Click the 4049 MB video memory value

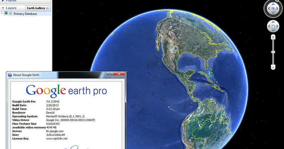(x=51, y=127)
